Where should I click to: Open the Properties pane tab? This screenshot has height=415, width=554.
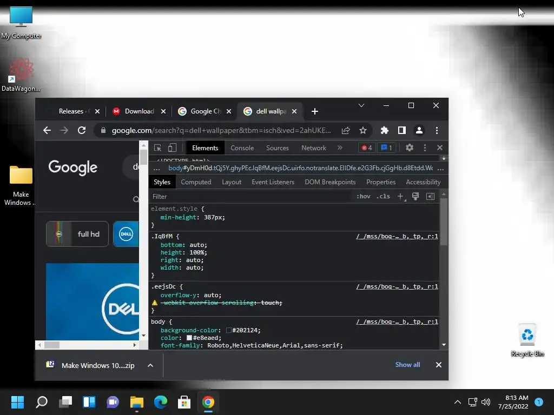pos(381,182)
